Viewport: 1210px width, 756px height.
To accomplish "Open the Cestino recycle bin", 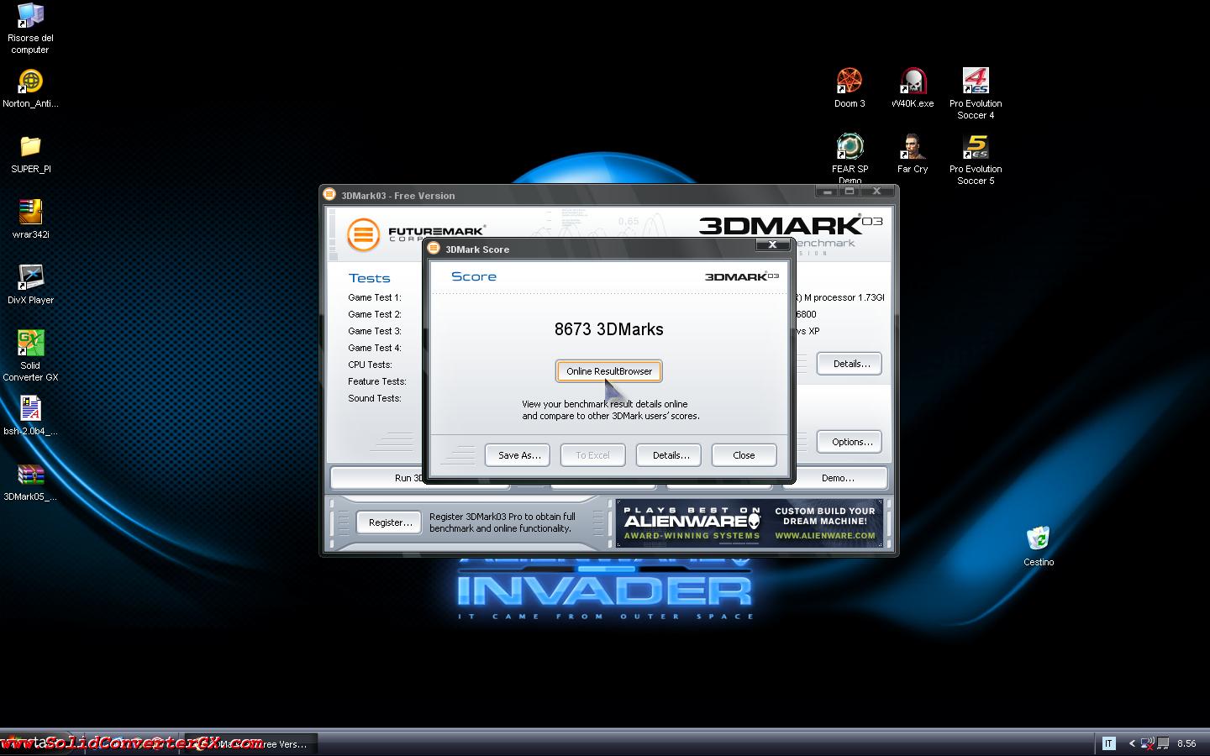I will pos(1039,547).
